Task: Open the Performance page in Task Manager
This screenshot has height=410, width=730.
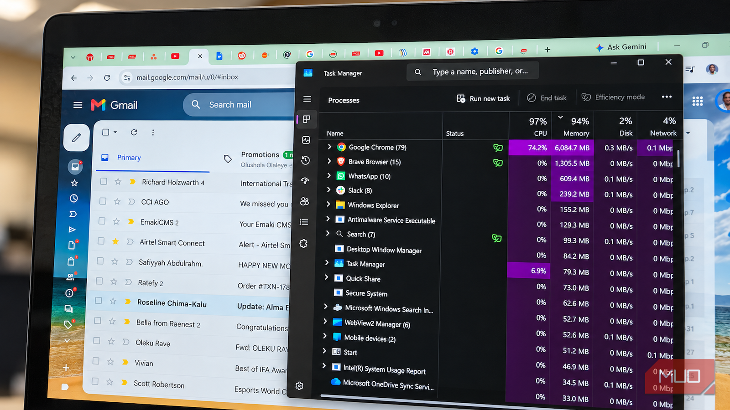Action: (306, 140)
